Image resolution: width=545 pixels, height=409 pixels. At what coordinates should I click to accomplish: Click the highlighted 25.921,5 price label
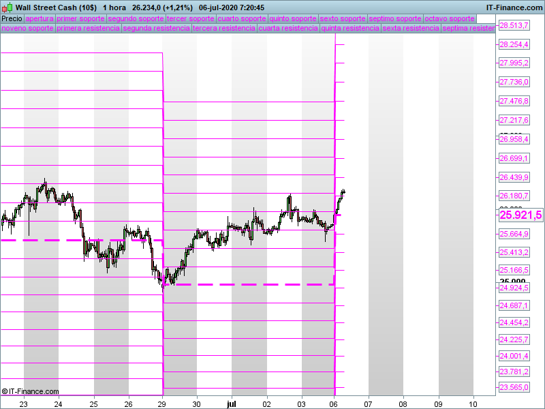pyautogui.click(x=520, y=215)
